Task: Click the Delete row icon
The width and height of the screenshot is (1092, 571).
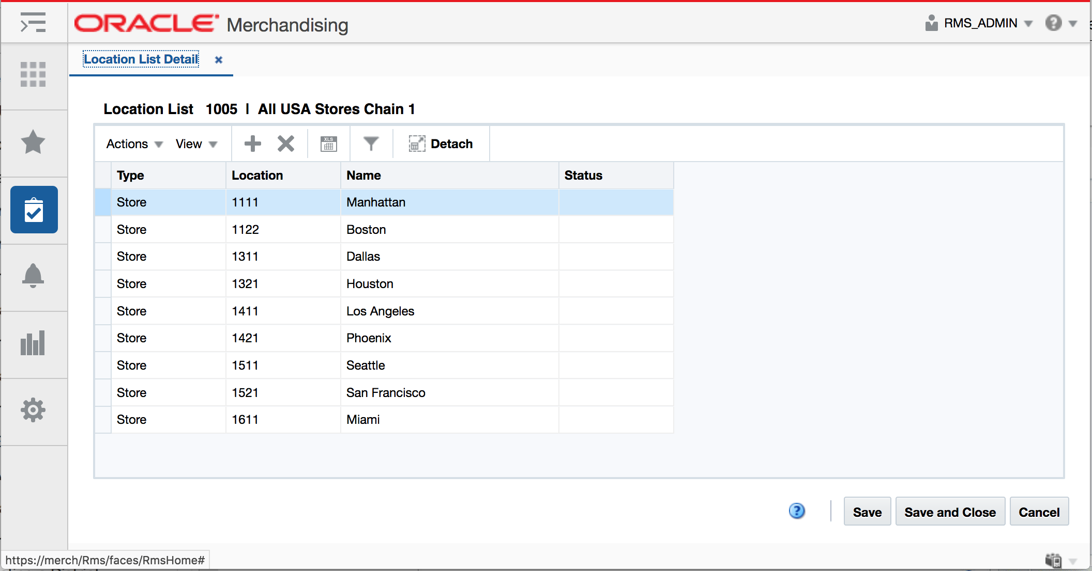Action: (285, 142)
